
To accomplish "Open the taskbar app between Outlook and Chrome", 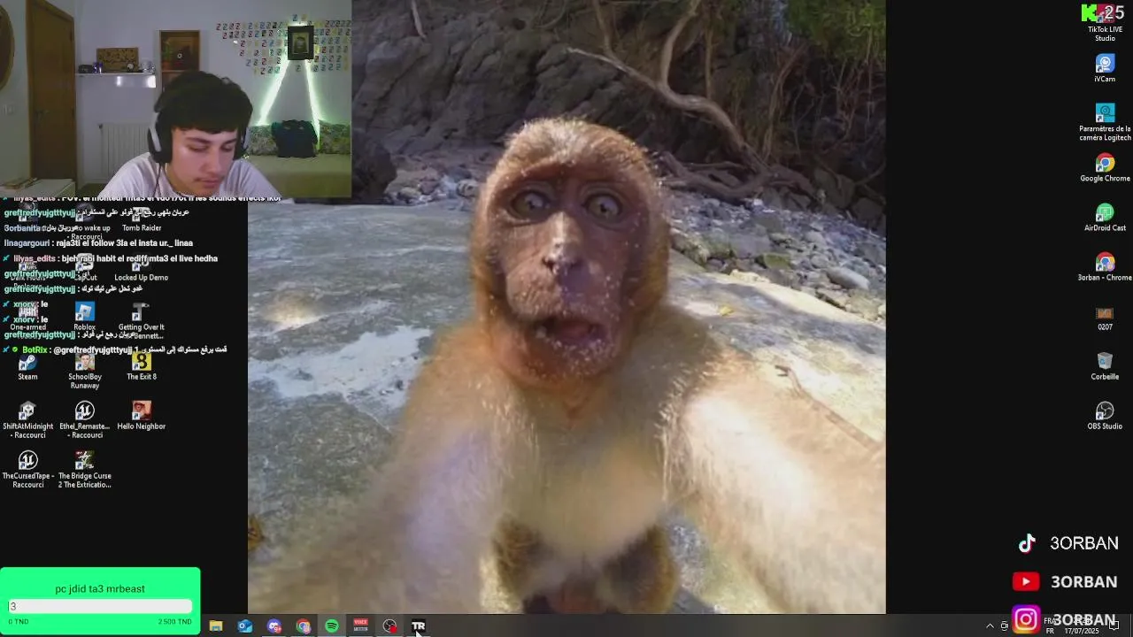I will 274,625.
